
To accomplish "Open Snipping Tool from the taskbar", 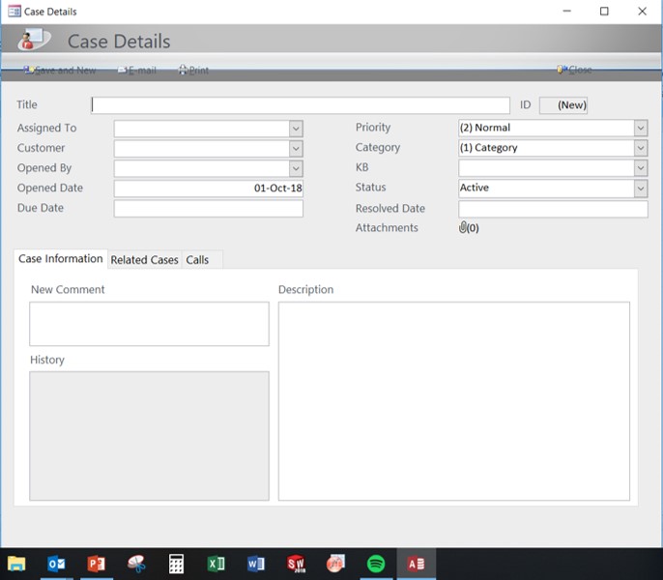I will pyautogui.click(x=136, y=564).
